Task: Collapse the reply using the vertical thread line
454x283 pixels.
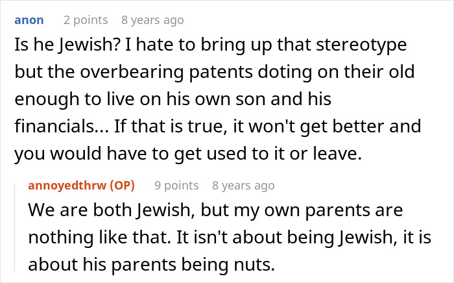Action: [x=15, y=227]
